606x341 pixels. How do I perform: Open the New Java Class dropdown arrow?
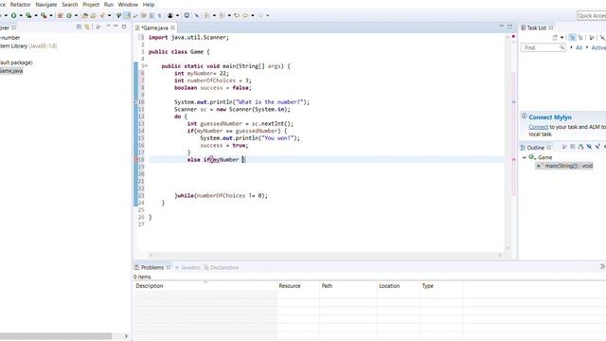[76, 15]
